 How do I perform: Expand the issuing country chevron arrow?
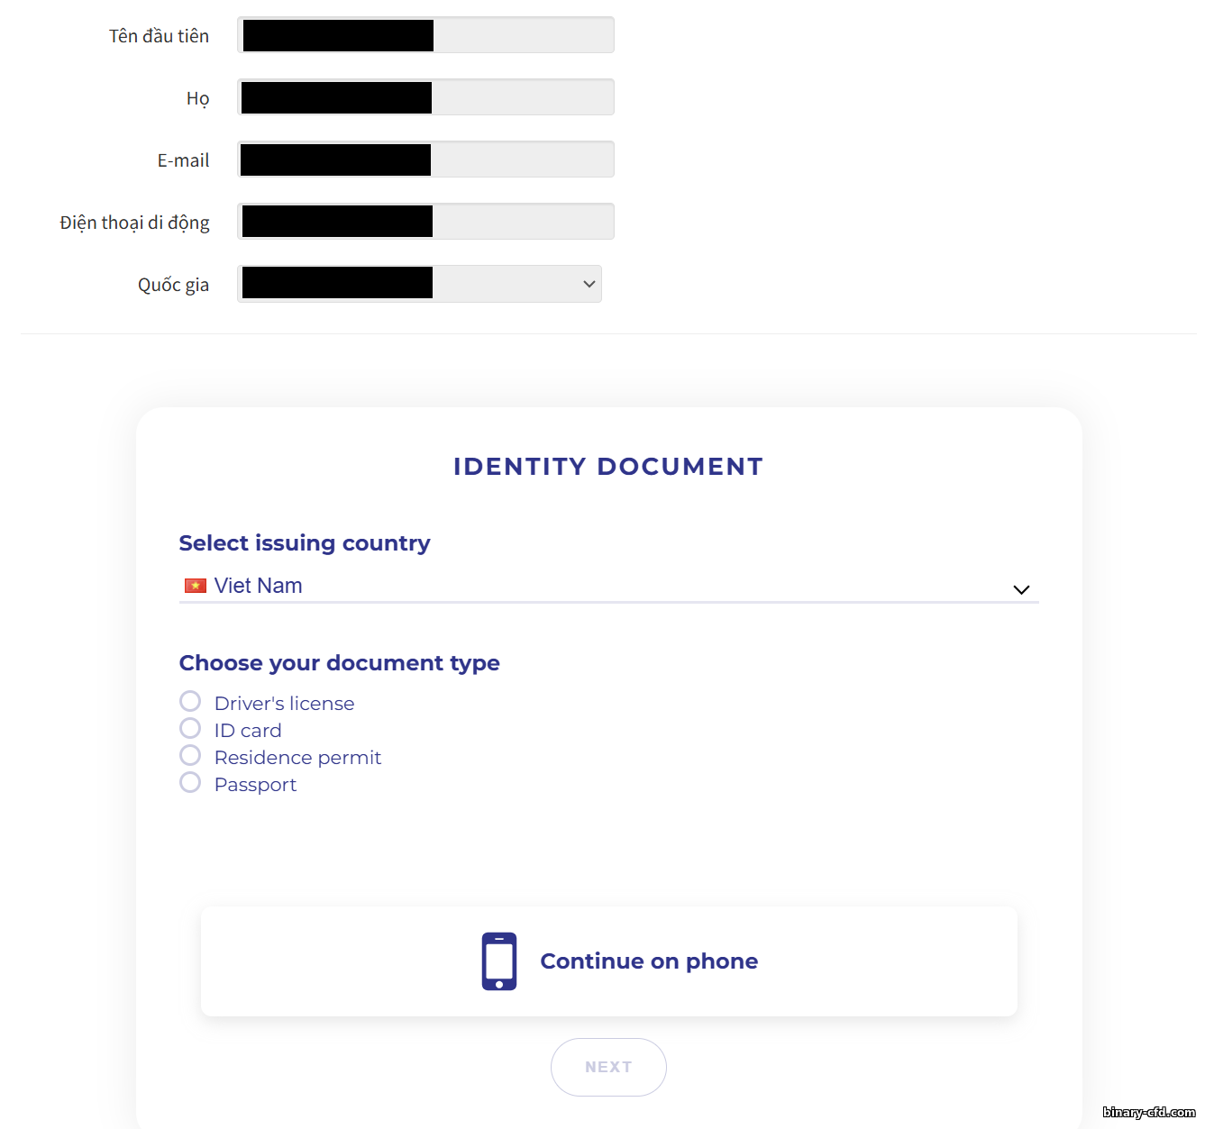(x=1021, y=589)
